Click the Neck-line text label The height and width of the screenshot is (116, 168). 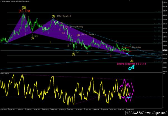pos(137,47)
